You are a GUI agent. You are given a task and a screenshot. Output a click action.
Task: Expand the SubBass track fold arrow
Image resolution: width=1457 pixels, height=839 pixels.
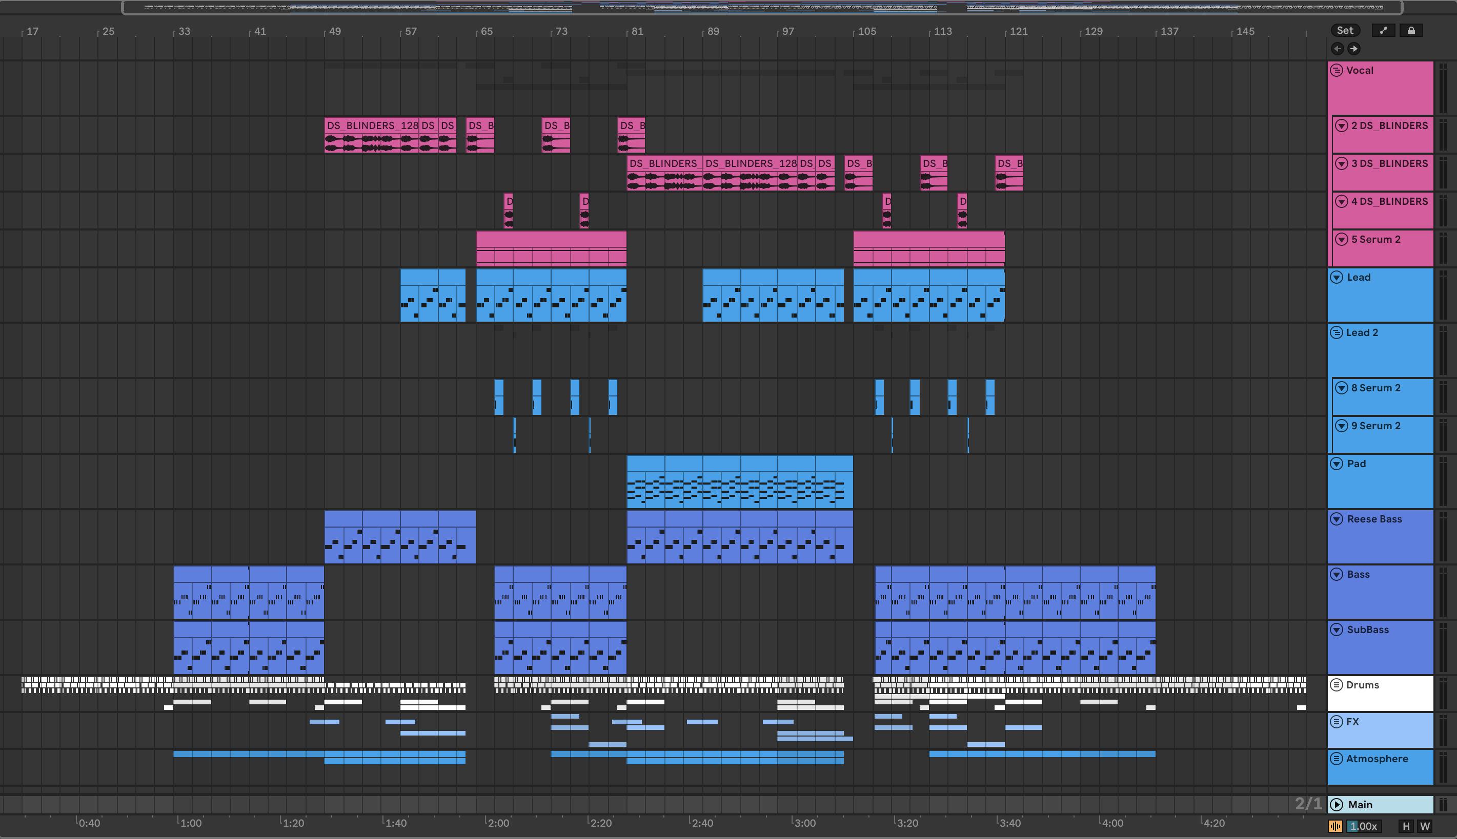pos(1337,630)
